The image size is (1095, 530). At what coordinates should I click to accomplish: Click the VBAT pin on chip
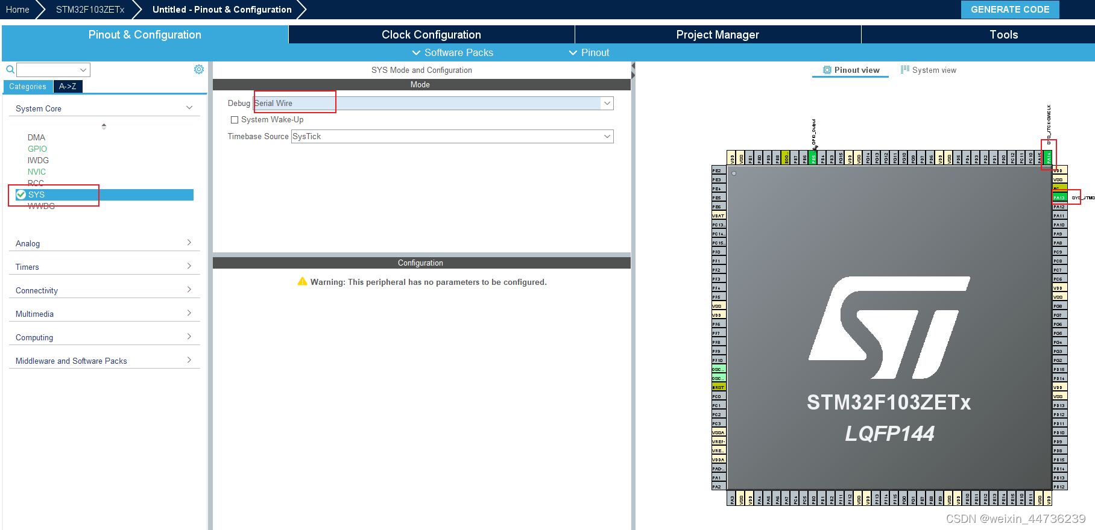point(719,216)
